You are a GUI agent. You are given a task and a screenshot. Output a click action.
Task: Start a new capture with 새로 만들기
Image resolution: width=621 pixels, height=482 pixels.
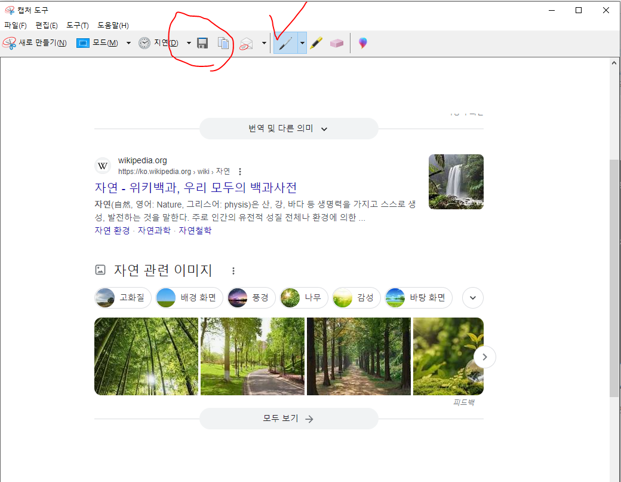(x=38, y=42)
